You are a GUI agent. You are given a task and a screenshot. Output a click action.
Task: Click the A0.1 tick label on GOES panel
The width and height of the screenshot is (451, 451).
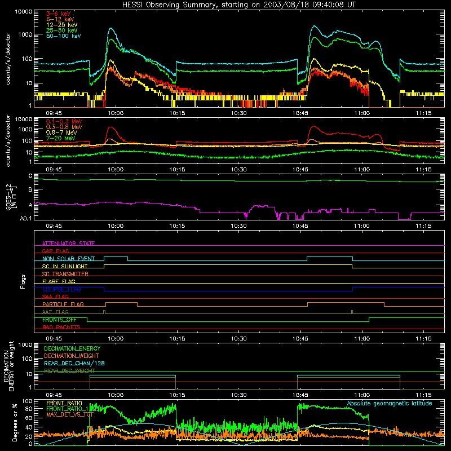coord(26,218)
